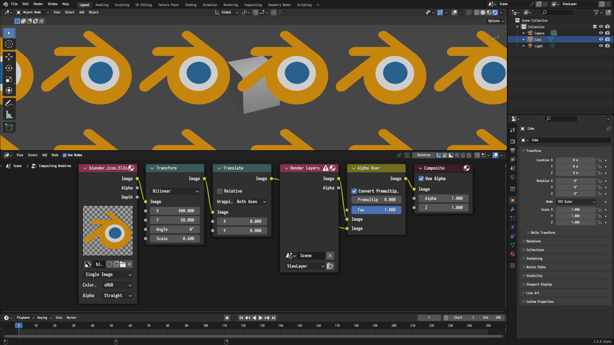614x345 pixels.
Task: Click the Compositing tab in header
Action: (x=253, y=5)
